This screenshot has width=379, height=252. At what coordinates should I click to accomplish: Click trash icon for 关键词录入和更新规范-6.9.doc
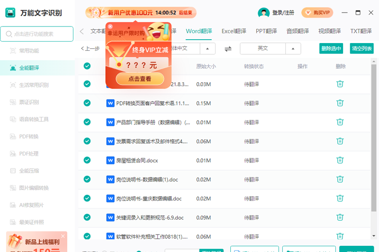(x=340, y=217)
